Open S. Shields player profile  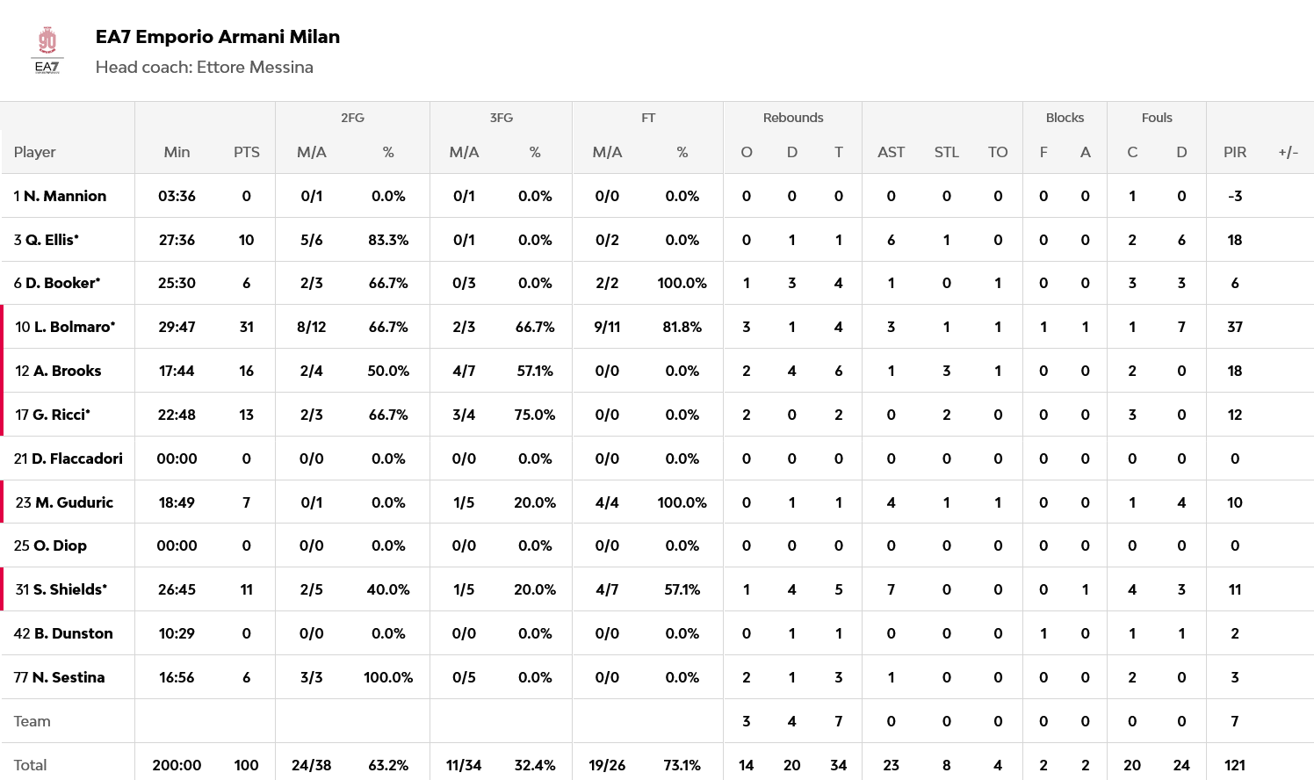[69, 589]
